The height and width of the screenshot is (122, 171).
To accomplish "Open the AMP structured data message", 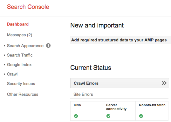I will click(x=119, y=40).
